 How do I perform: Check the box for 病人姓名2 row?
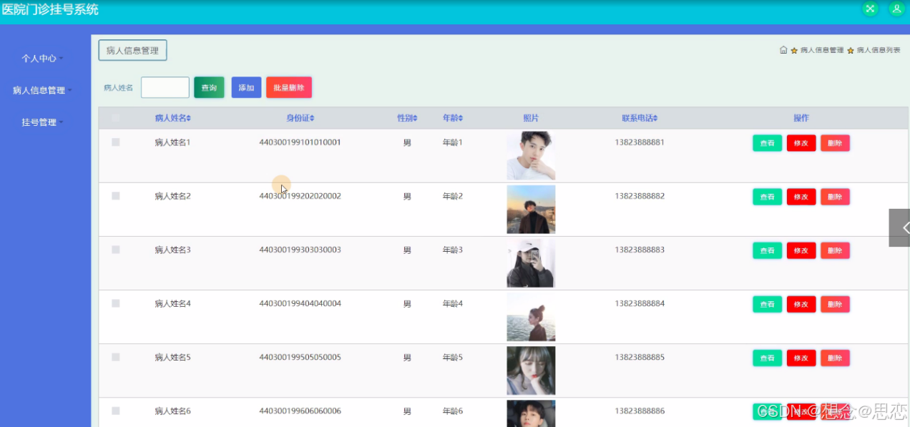(x=116, y=196)
